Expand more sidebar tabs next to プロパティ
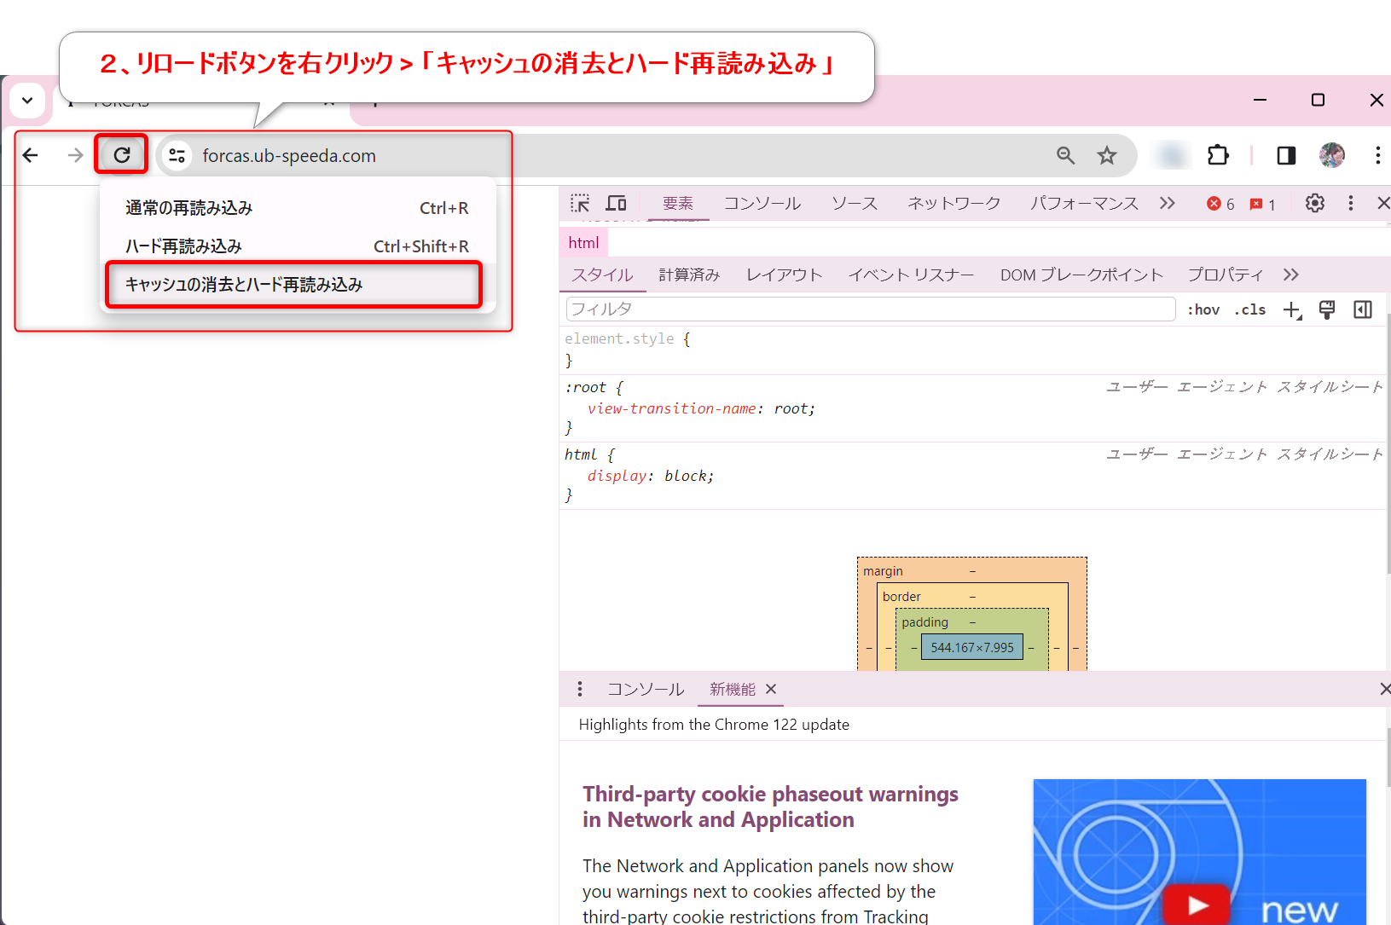This screenshot has height=925, width=1391. [1290, 274]
